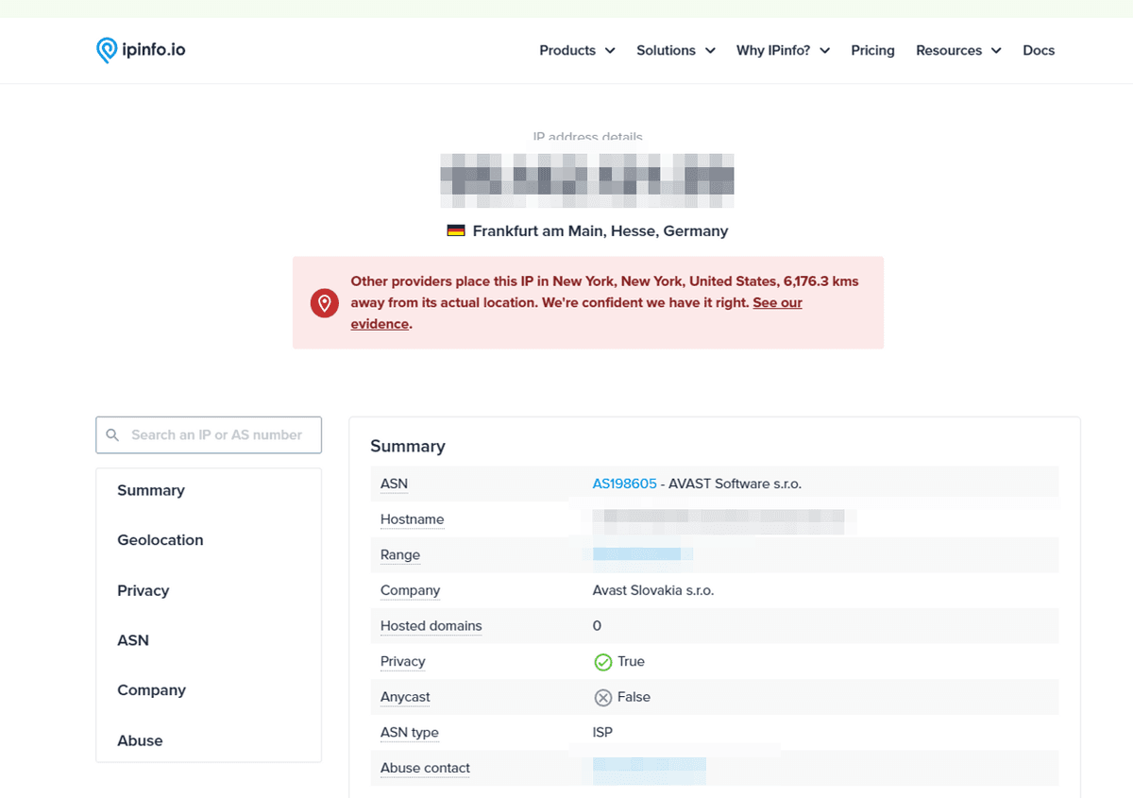Click the blurred Abuse contact link

[x=649, y=770]
